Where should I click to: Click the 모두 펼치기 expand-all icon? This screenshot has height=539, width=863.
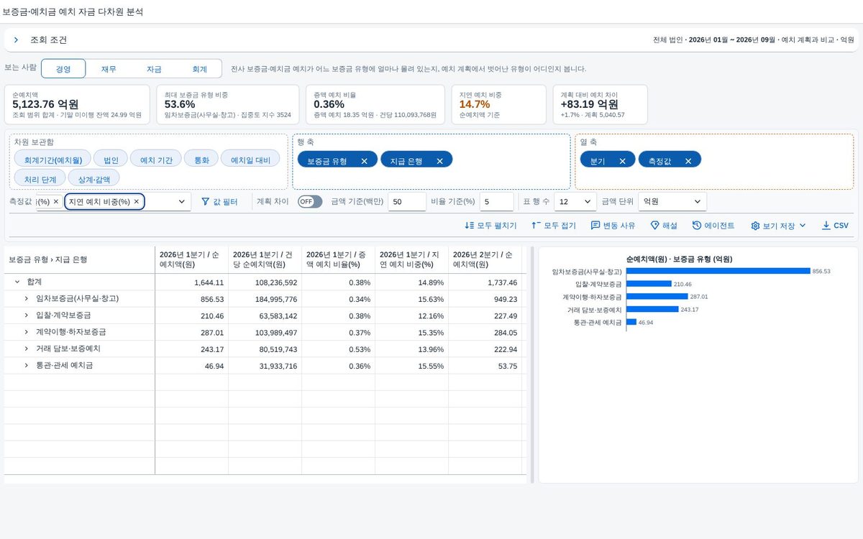[x=470, y=226]
